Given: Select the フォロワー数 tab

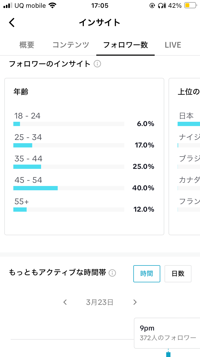Looking at the screenshot, I should click(125, 45).
